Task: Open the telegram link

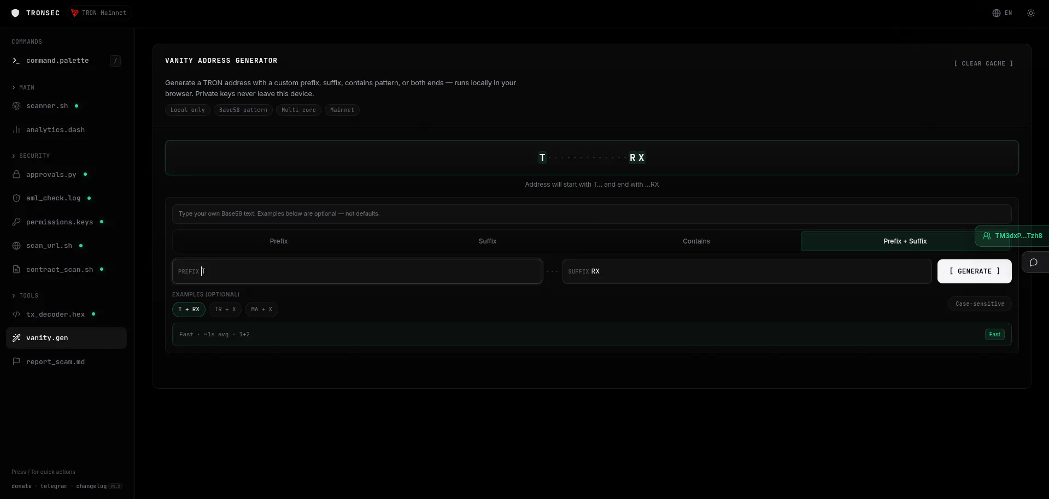Action: [54, 486]
